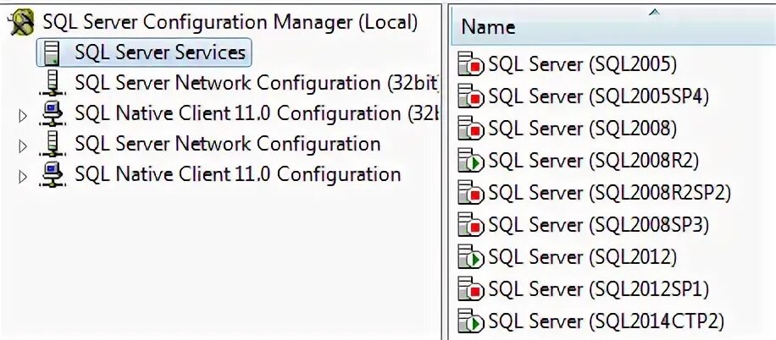This screenshot has height=340, width=776.
Task: Click the stopped icon of SQL Server (SQL2012SP1)
Action: 470,289
